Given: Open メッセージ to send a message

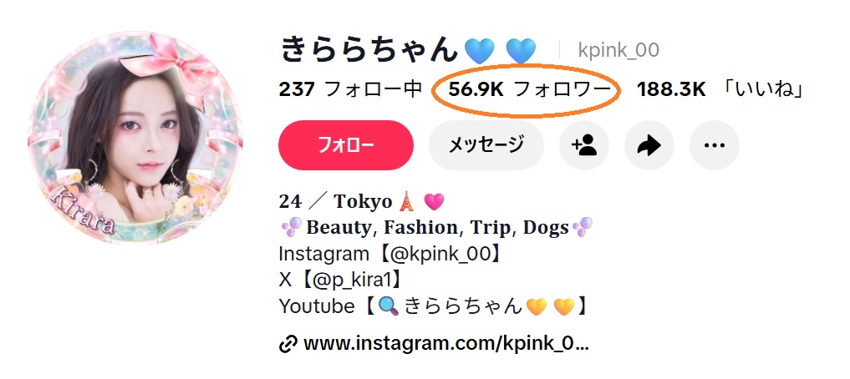Looking at the screenshot, I should pyautogui.click(x=486, y=145).
